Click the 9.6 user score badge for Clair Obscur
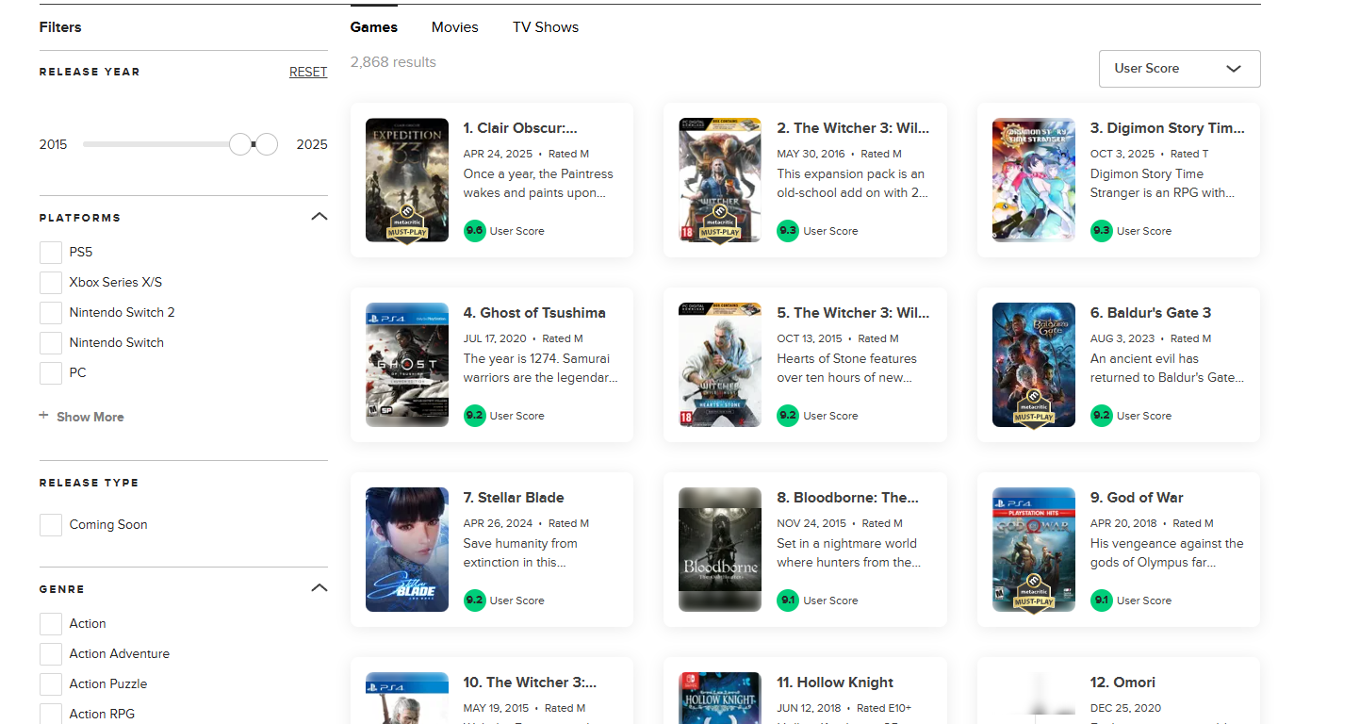This screenshot has width=1360, height=724. [474, 231]
